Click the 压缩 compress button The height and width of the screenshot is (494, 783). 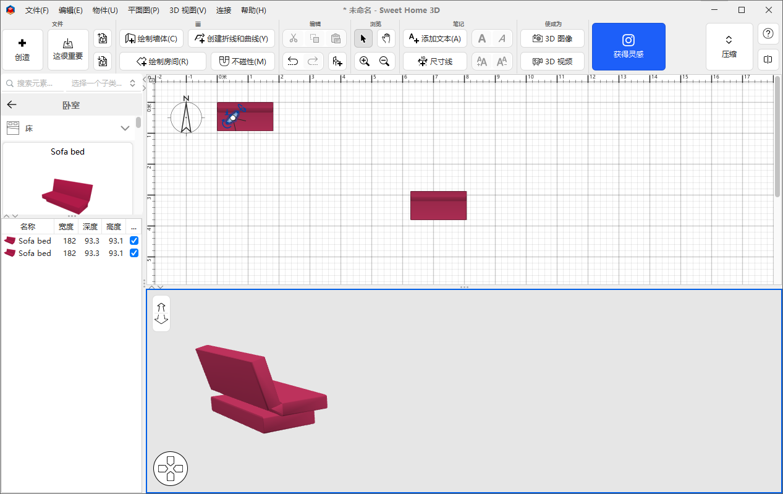click(729, 46)
